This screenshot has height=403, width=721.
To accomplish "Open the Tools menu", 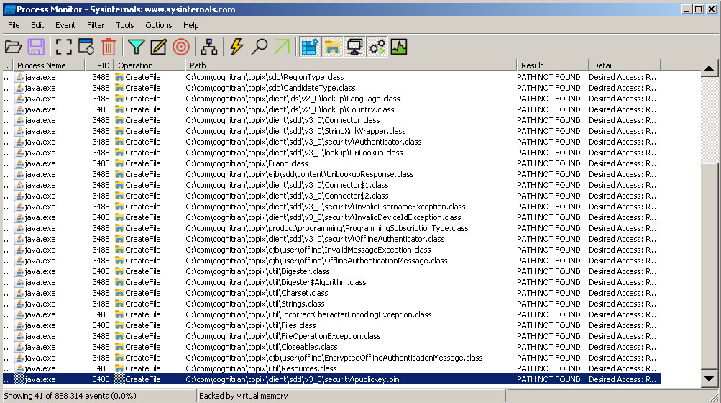I will coord(124,25).
